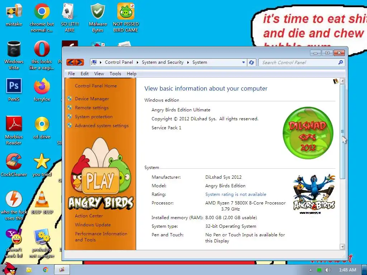The width and height of the screenshot is (367, 275).
Task: Open the 'Morbius Reader' PDF icon
Action: pos(14,130)
